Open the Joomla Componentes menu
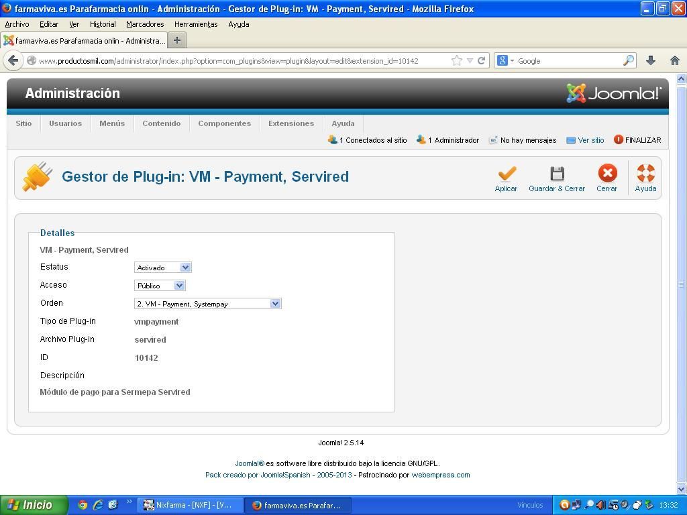 (x=225, y=123)
